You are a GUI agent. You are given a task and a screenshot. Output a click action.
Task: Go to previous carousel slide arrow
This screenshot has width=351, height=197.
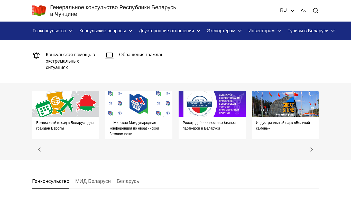tap(39, 150)
